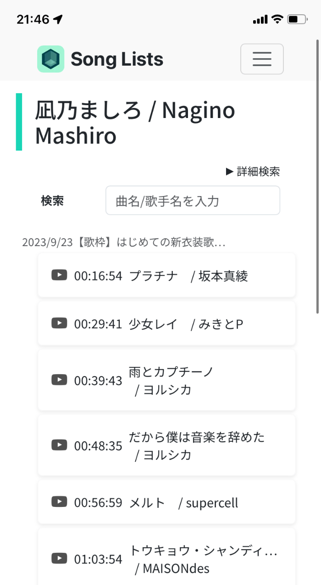Click the Song Lists cube logo icon
321x585 pixels.
pos(50,59)
